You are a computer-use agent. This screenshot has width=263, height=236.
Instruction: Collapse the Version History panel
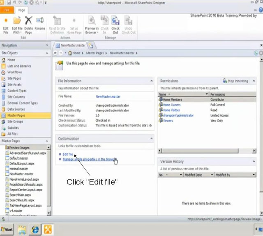(x=254, y=161)
